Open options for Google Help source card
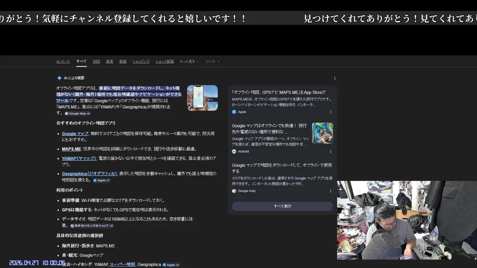This screenshot has height=268, width=477. point(331,191)
